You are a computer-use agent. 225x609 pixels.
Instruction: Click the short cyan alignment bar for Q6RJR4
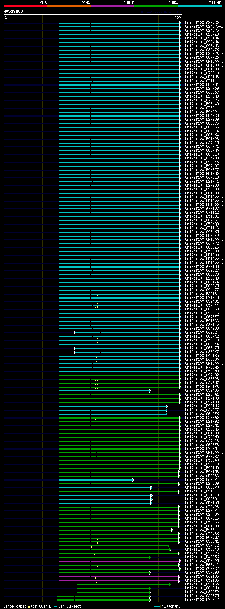[96, 480]
